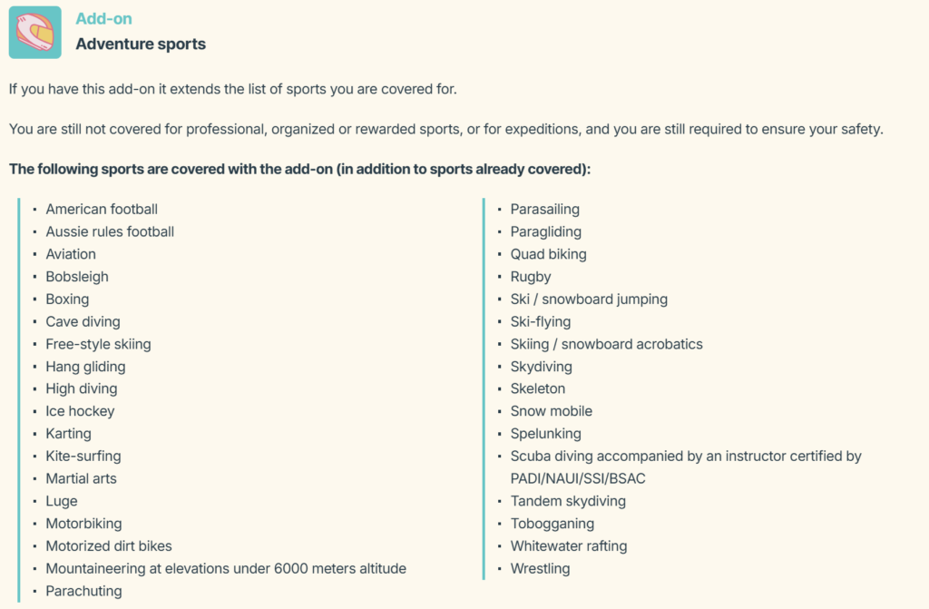Click Mountaineering under 6000 meters entry
The height and width of the screenshot is (609, 929).
(x=226, y=569)
